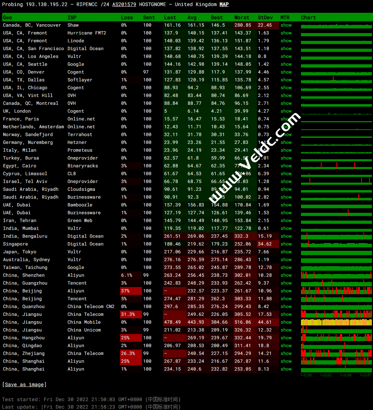Show MTR for Vint Hill OVH row

point(286,96)
